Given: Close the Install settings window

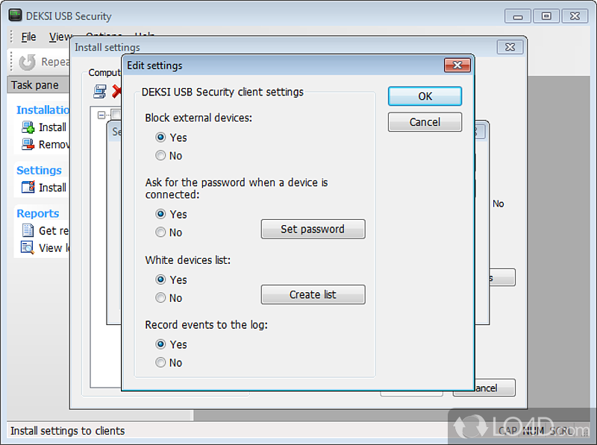Looking at the screenshot, I should 510,47.
